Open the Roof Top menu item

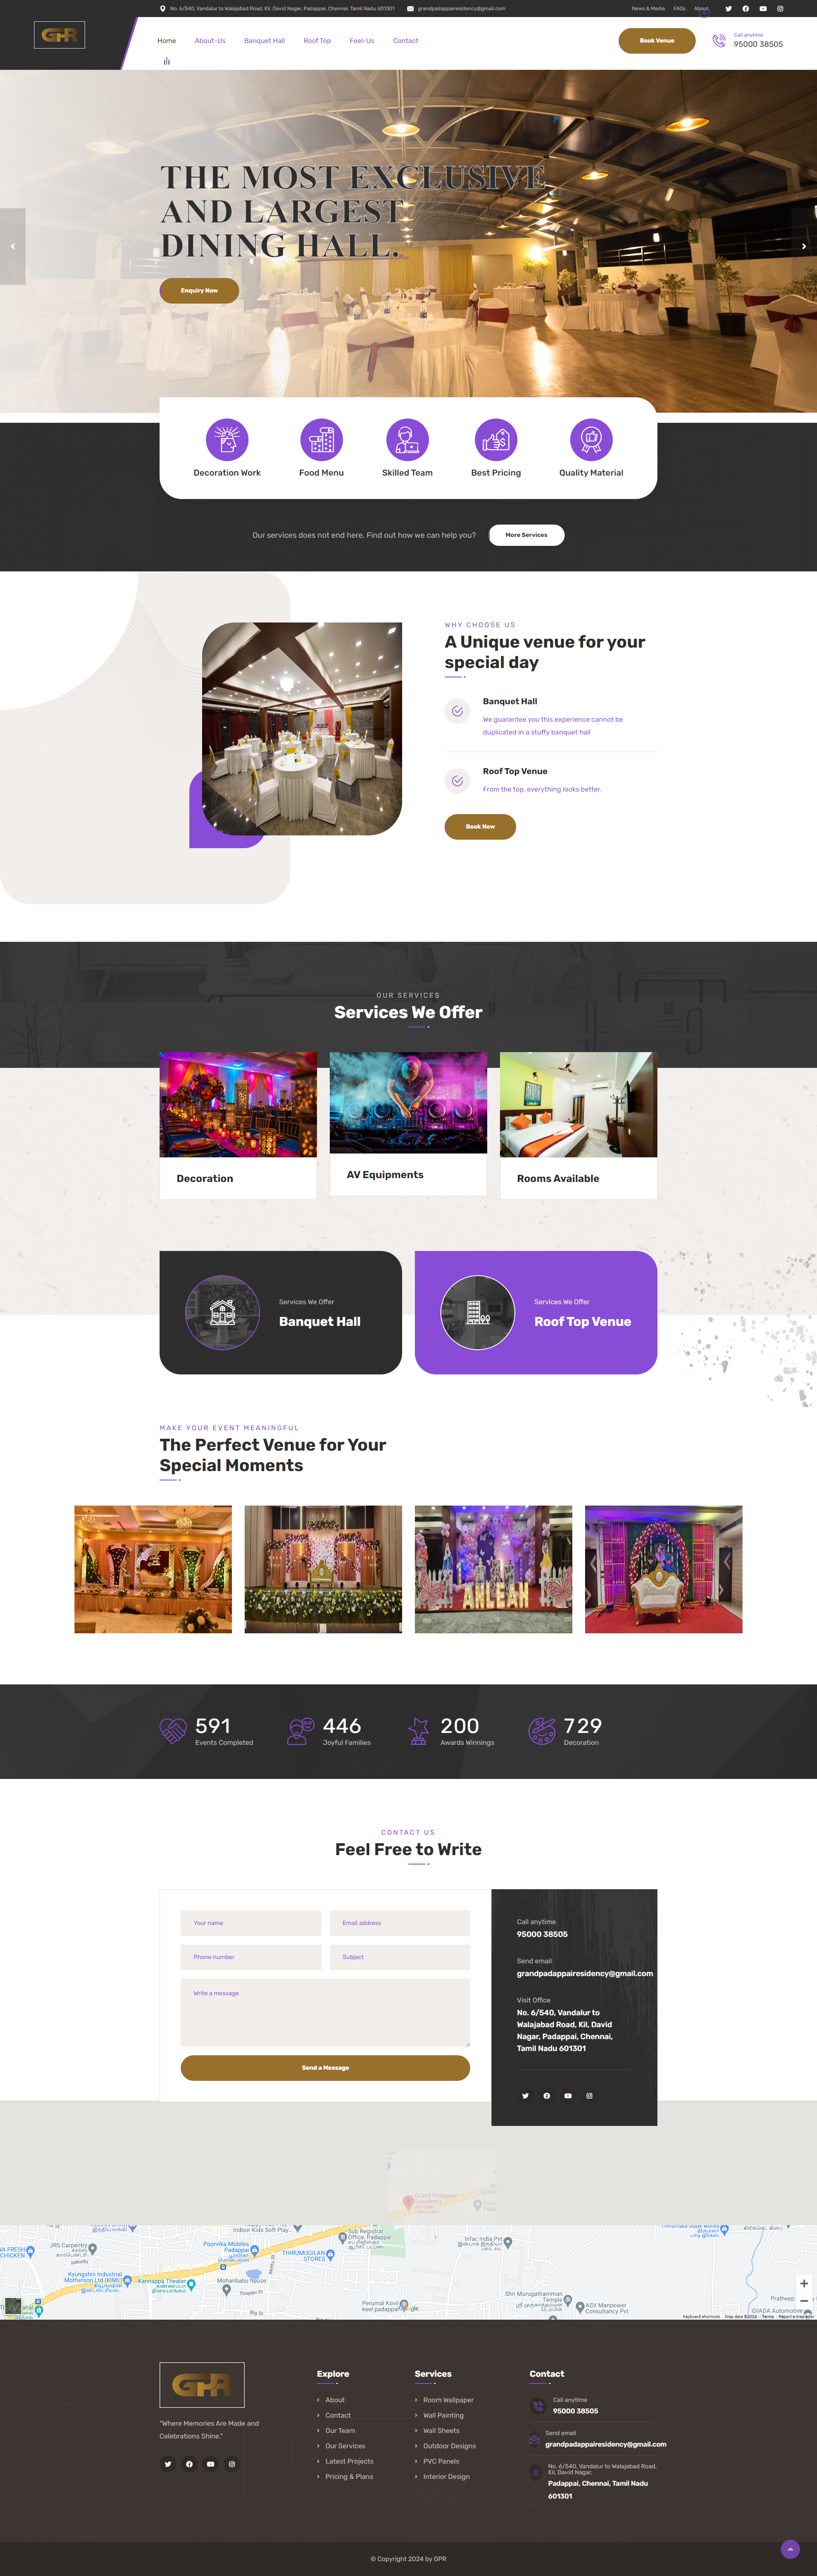click(317, 41)
